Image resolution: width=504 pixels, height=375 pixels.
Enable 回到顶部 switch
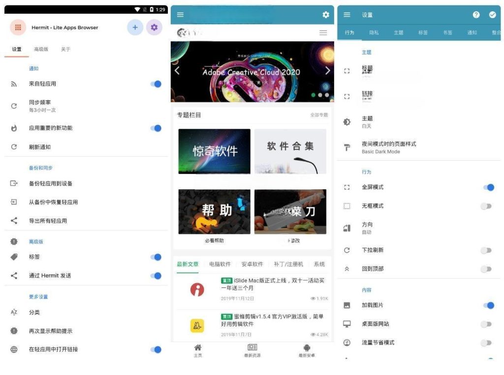486,269
